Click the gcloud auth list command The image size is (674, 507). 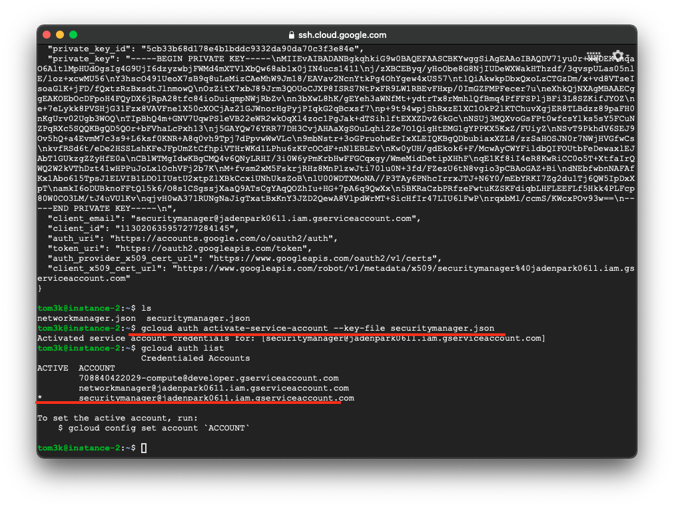click(182, 348)
